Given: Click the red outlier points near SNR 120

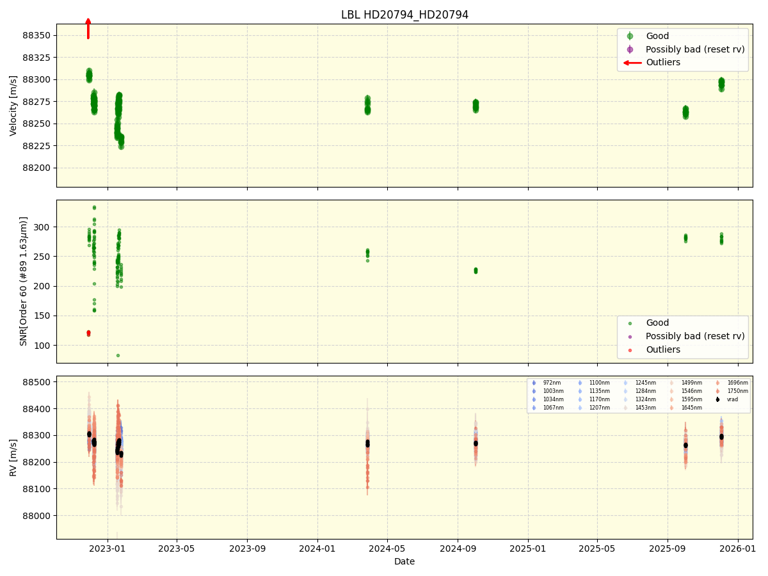Looking at the screenshot, I should [88, 333].
